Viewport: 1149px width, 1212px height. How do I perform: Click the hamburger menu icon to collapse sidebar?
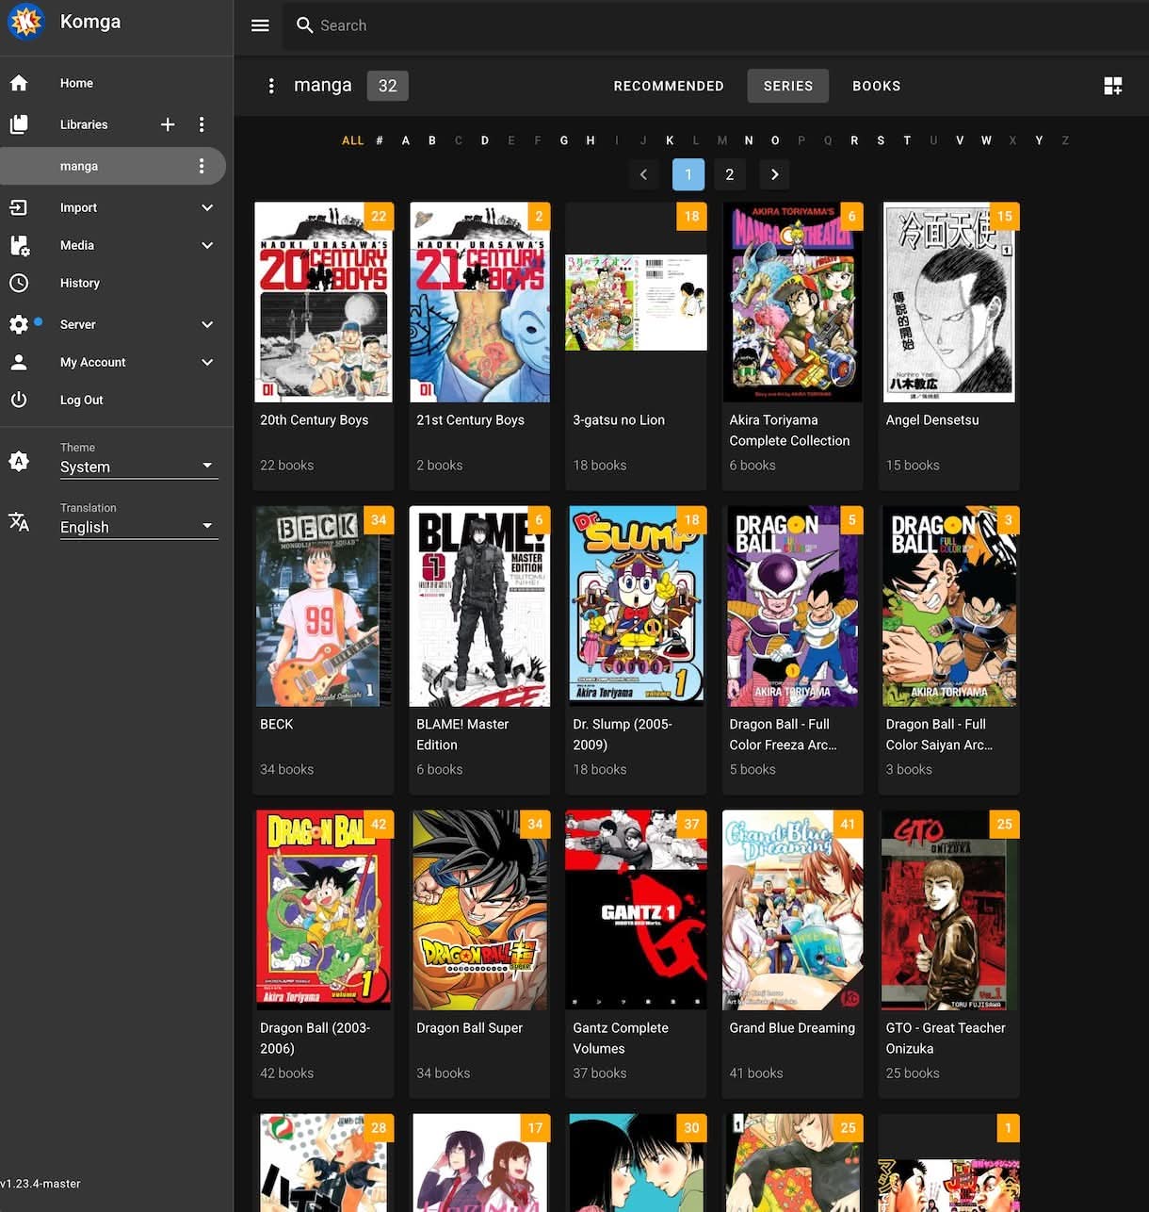point(260,25)
